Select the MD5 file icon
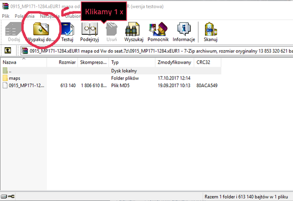Screen dimensions: 293x201 (x=5, y=85)
